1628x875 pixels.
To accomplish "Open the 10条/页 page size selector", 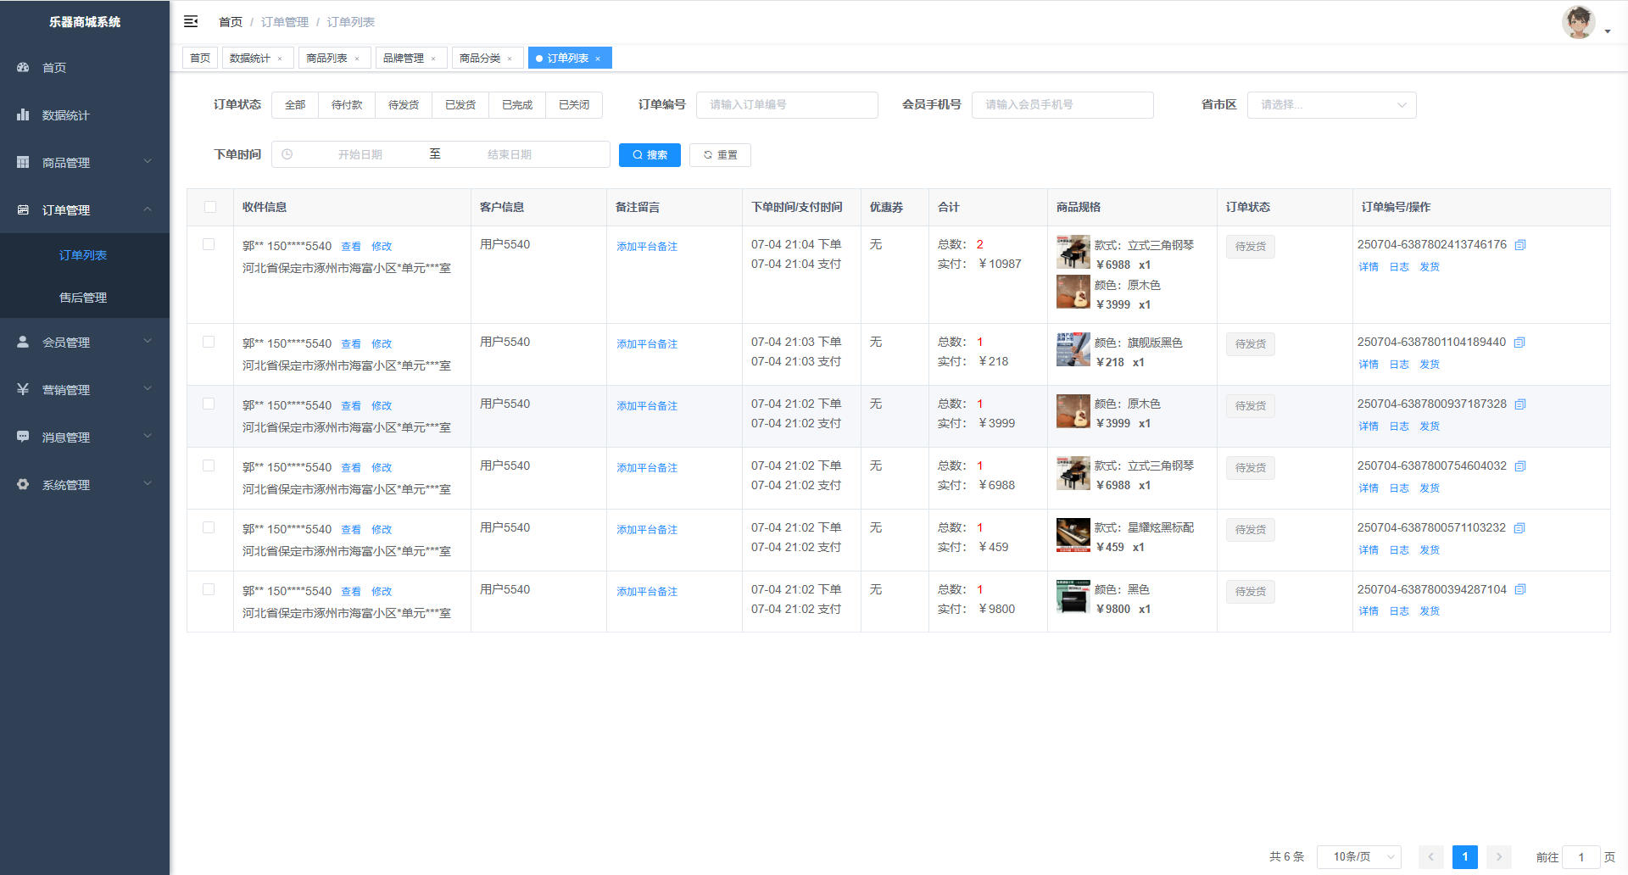I will pos(1358,857).
